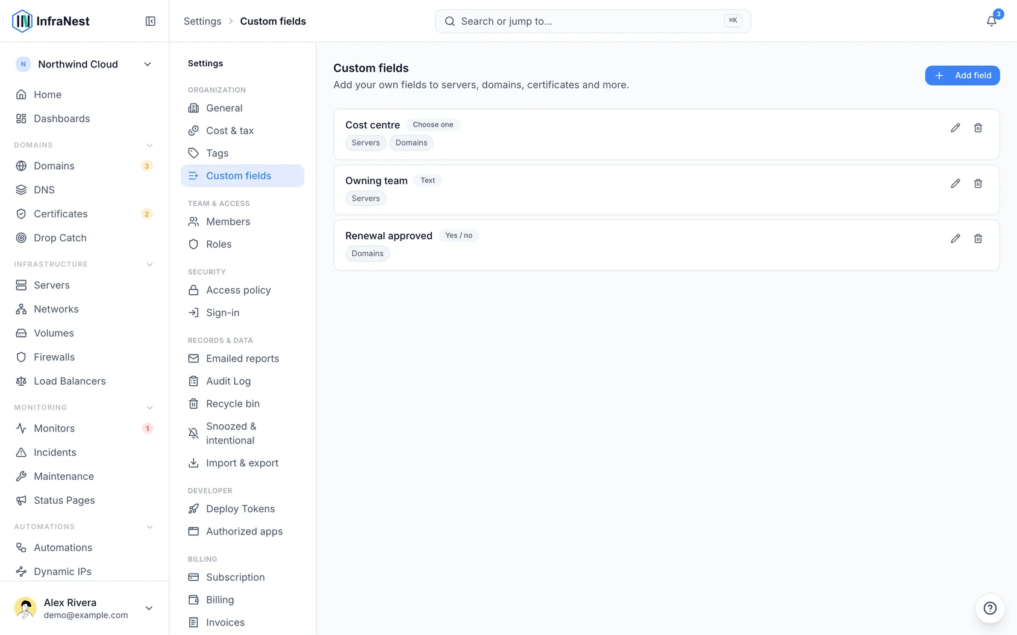Collapse the Infrastructure section
This screenshot has width=1017, height=635.
coord(149,264)
